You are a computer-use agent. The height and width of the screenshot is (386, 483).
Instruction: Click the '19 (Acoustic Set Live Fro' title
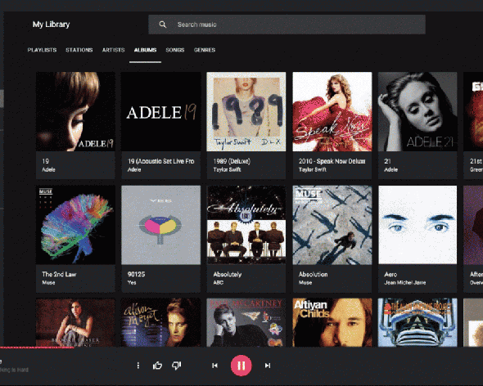coord(160,161)
